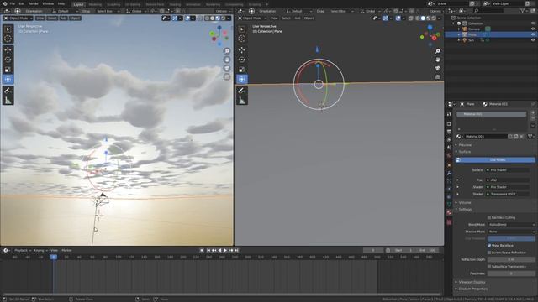Select the Move tool in left viewport

click(8, 49)
